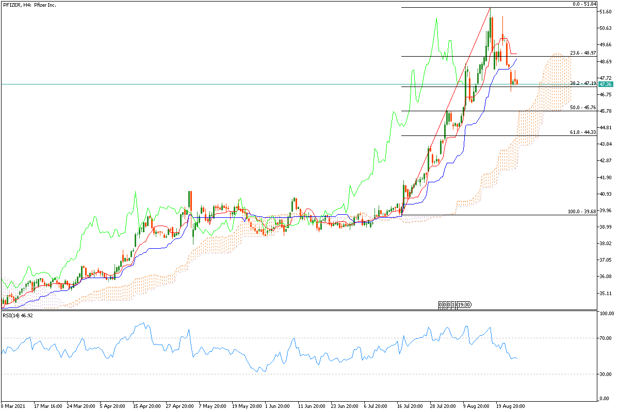Click the 16 Jul 20:00 time axis label

(x=411, y=406)
